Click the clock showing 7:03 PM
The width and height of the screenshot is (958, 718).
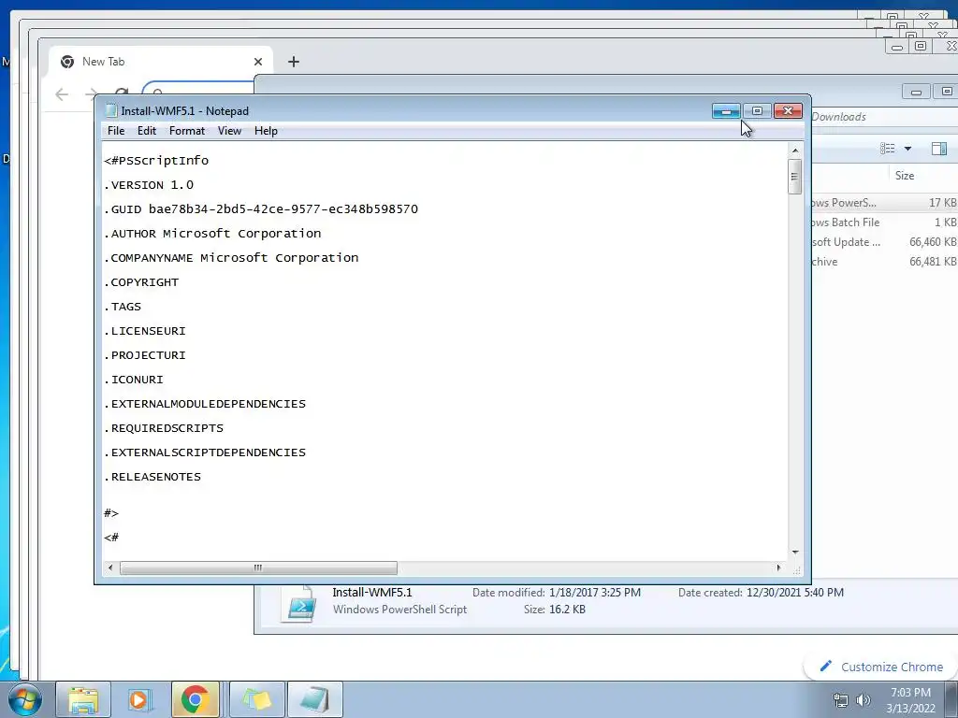click(x=910, y=693)
